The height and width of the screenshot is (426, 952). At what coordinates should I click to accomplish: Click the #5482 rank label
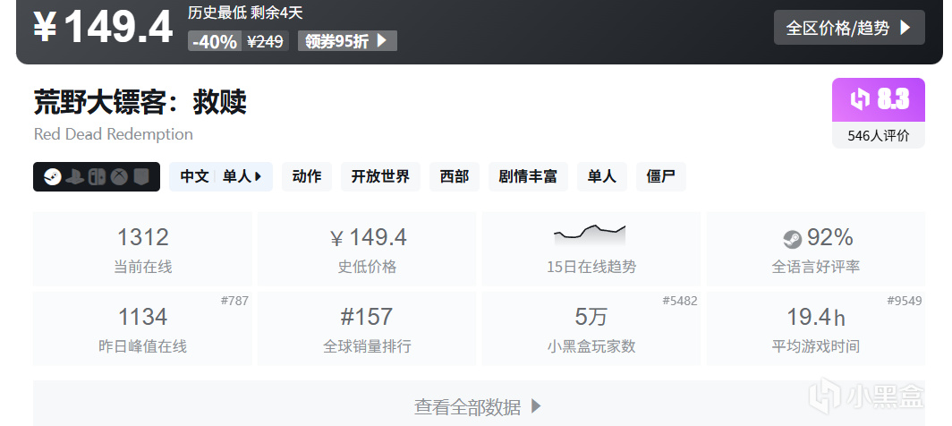[680, 300]
